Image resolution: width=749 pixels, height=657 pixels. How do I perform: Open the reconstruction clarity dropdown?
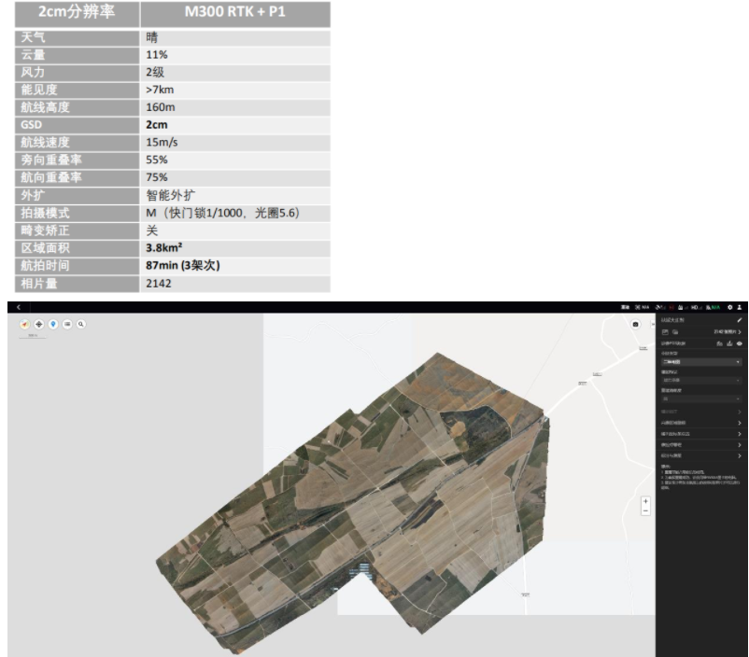point(700,398)
